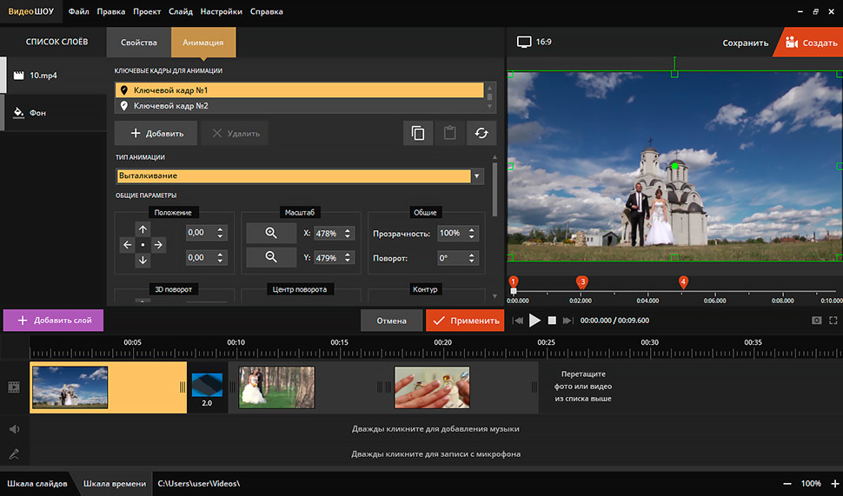
Task: Select the forest bride clip thumbnail
Action: [276, 387]
